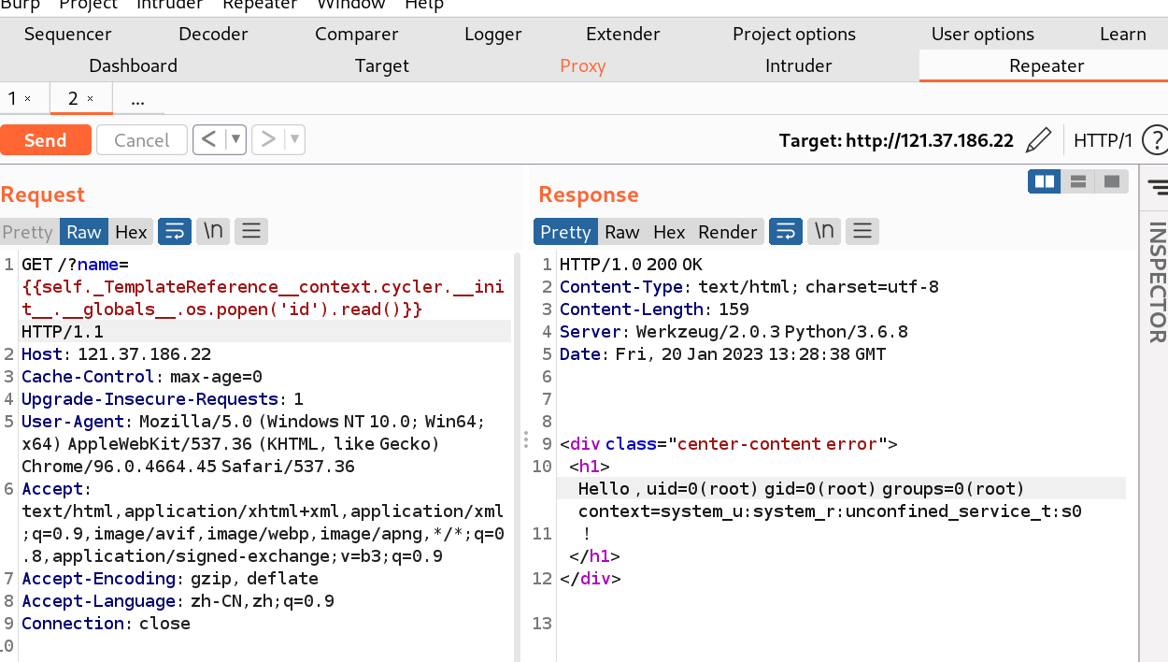Open Inspector panel menu icon
This screenshot has width=1168, height=662.
click(1158, 186)
